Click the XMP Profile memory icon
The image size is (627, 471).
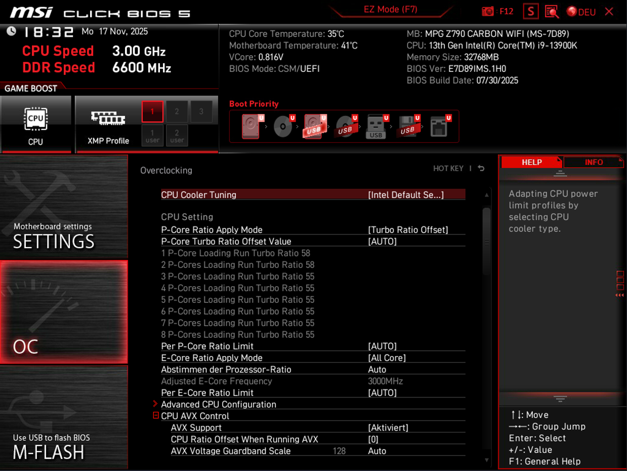[x=108, y=119]
